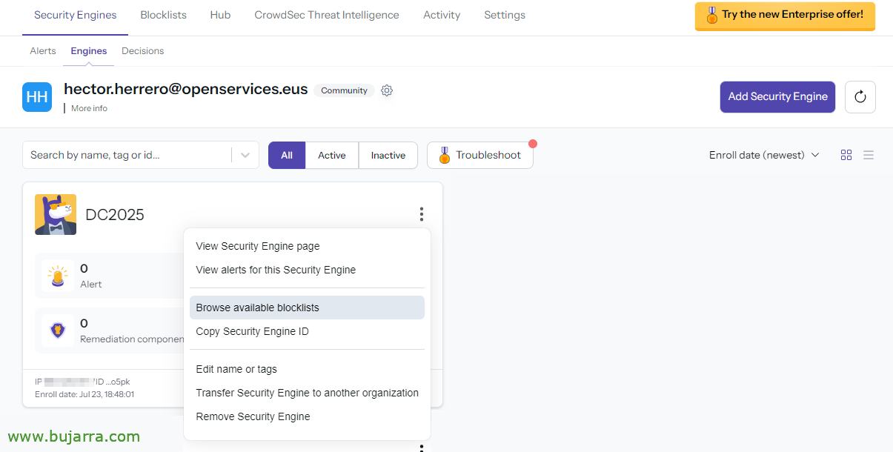Expand the search dropdown chevron
Image resolution: width=893 pixels, height=452 pixels.
245,155
